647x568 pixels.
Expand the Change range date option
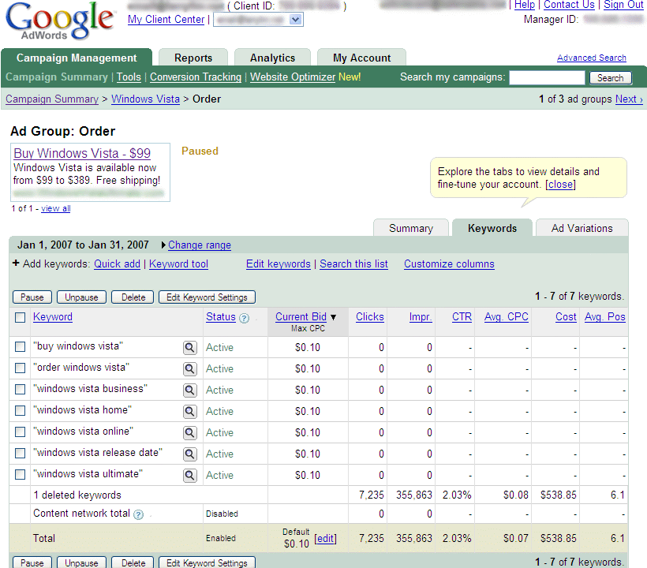199,245
